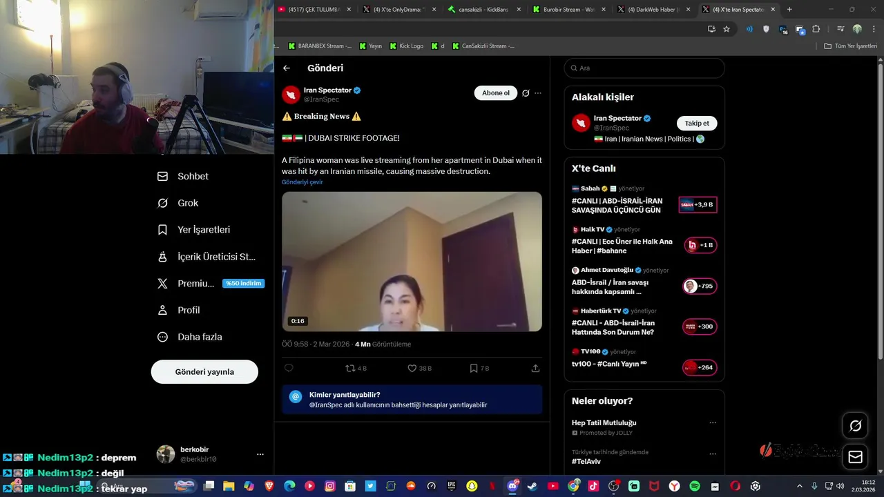Open Discord from the taskbar

tap(512, 486)
